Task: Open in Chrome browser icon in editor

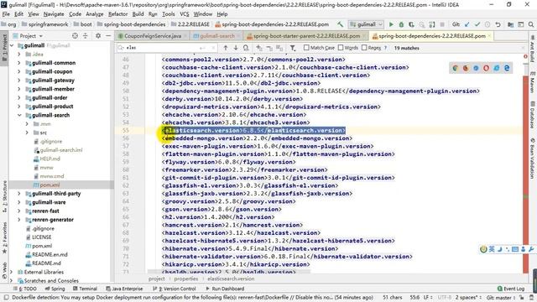Action: click(455, 68)
